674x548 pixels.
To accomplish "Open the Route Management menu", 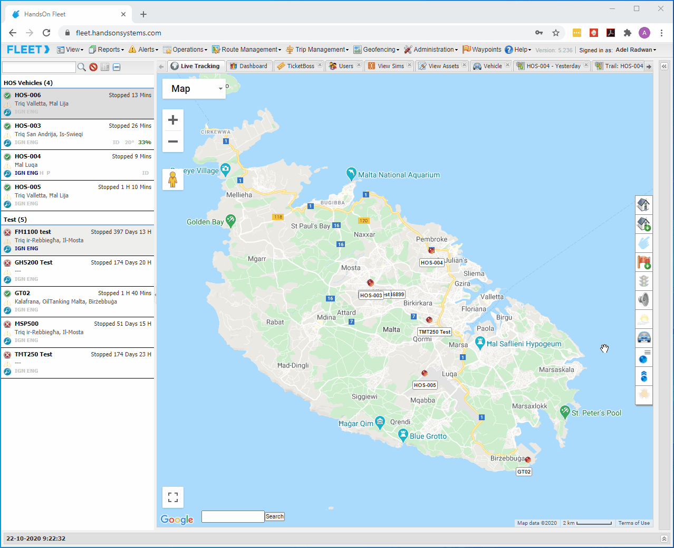I will tap(247, 50).
